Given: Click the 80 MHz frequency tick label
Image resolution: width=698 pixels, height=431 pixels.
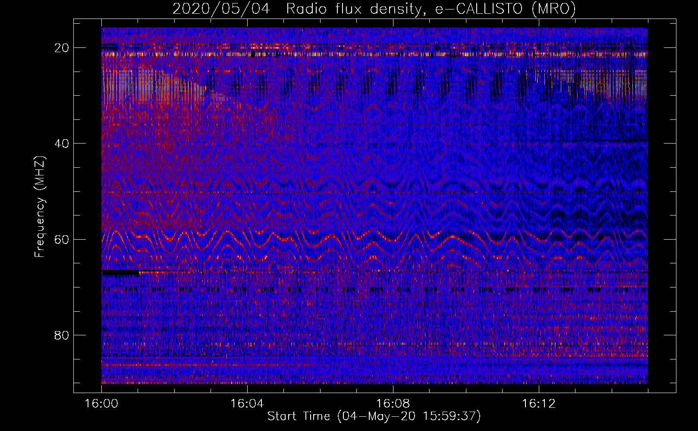Looking at the screenshot, I should pos(62,335).
